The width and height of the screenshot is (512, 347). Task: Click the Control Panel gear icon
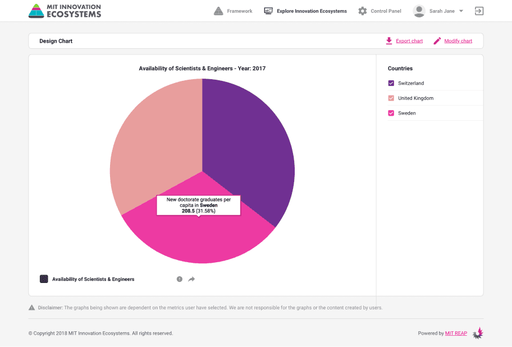click(363, 11)
